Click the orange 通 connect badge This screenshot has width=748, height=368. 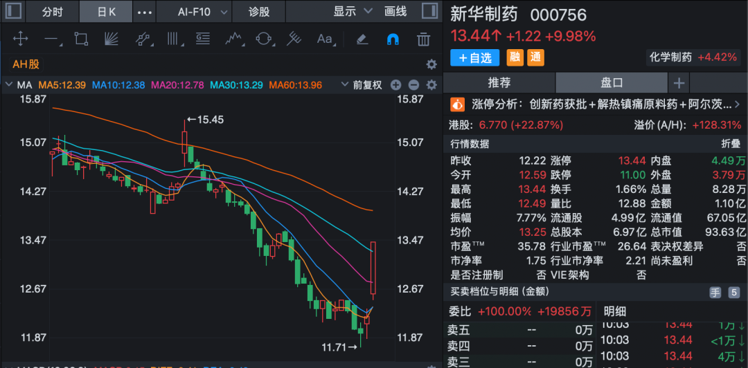tap(535, 57)
